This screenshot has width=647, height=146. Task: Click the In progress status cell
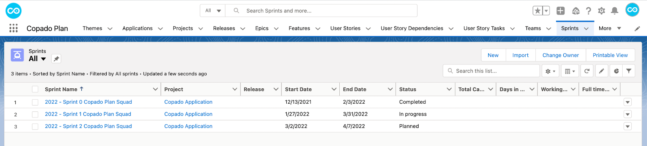[413, 114]
